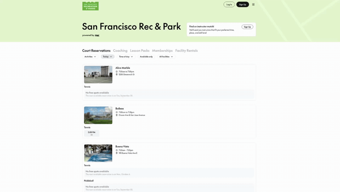340x192 pixels.
Task: Click the clock icon under Alice Marble
Action: click(117, 72)
